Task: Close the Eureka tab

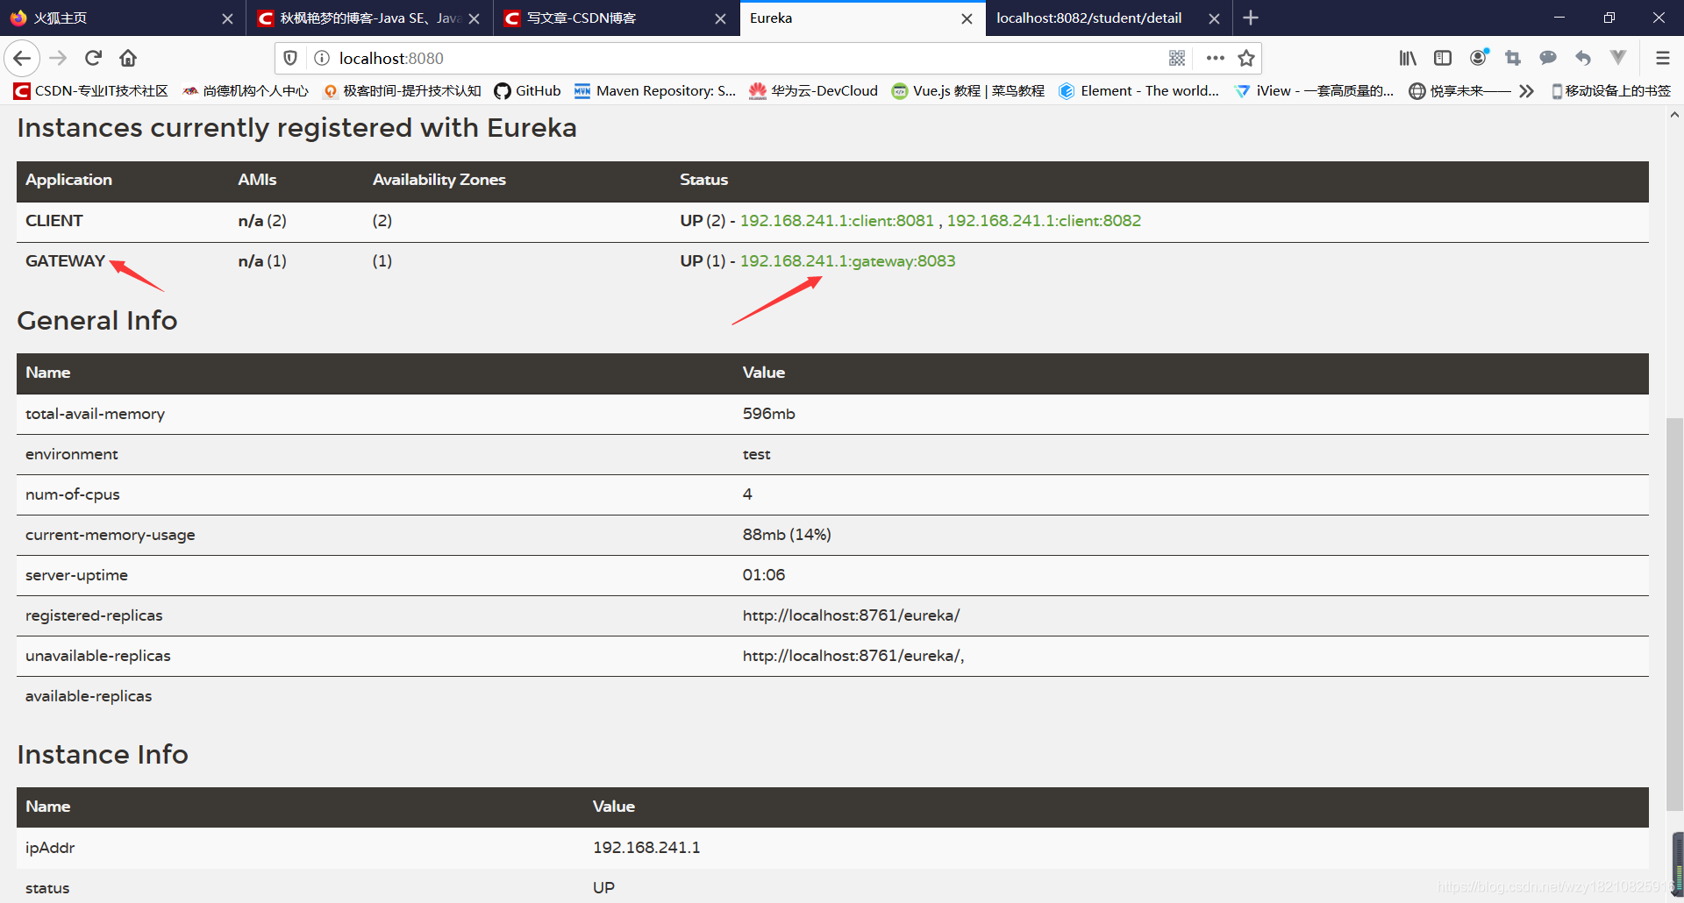Action: coord(967,18)
